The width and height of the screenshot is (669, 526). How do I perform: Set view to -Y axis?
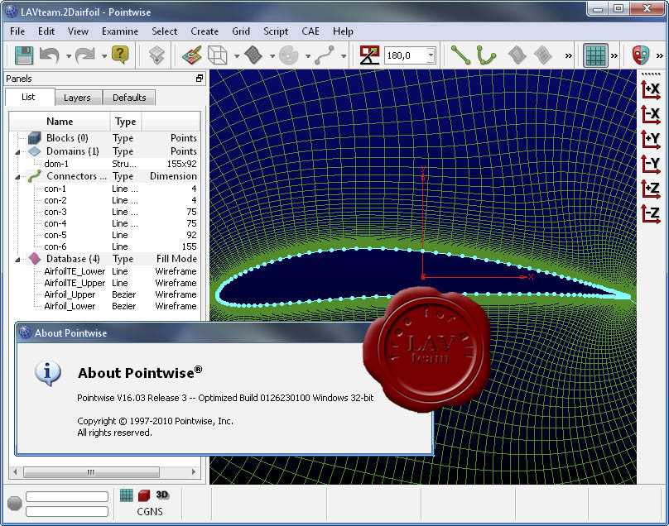(x=651, y=164)
